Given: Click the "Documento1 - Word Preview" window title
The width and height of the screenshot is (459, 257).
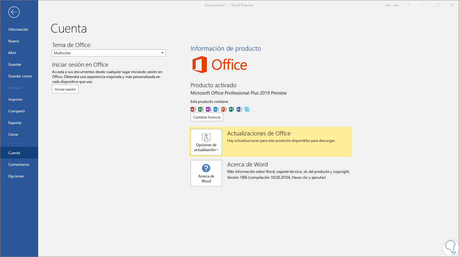Looking at the screenshot, I should pyautogui.click(x=229, y=5).
